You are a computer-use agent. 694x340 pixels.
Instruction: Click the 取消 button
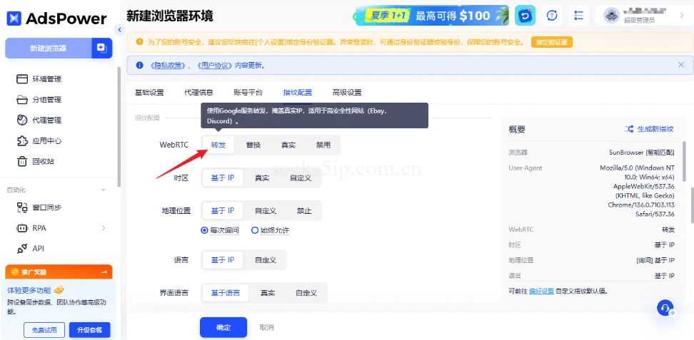pos(266,328)
